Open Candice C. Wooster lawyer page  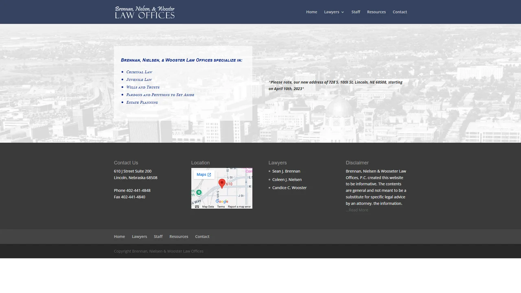click(x=289, y=188)
